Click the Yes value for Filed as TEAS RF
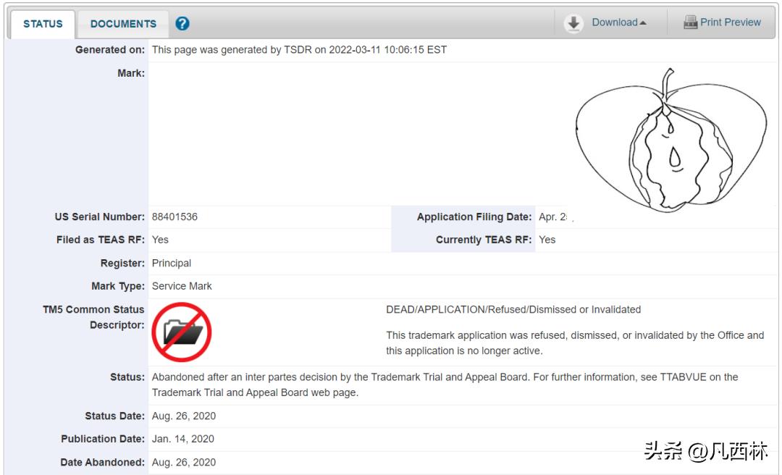Viewport: 782px width, 475px height. [x=160, y=240]
